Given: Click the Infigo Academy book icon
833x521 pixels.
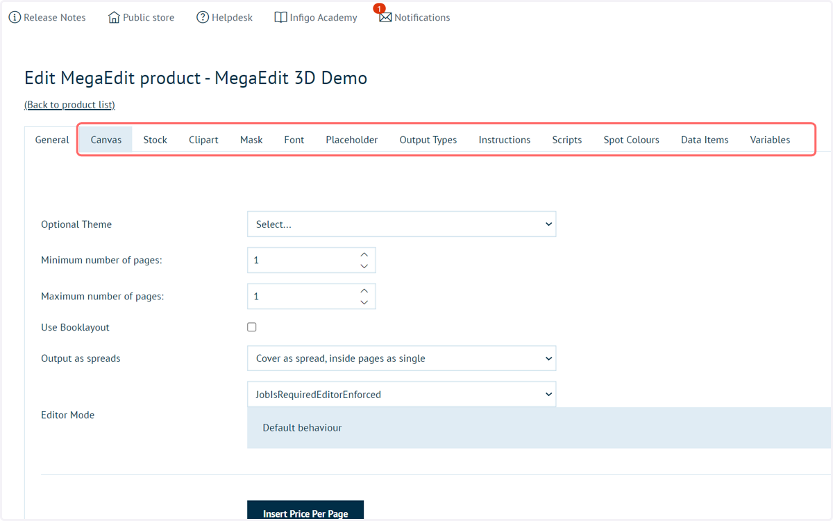Looking at the screenshot, I should [280, 17].
